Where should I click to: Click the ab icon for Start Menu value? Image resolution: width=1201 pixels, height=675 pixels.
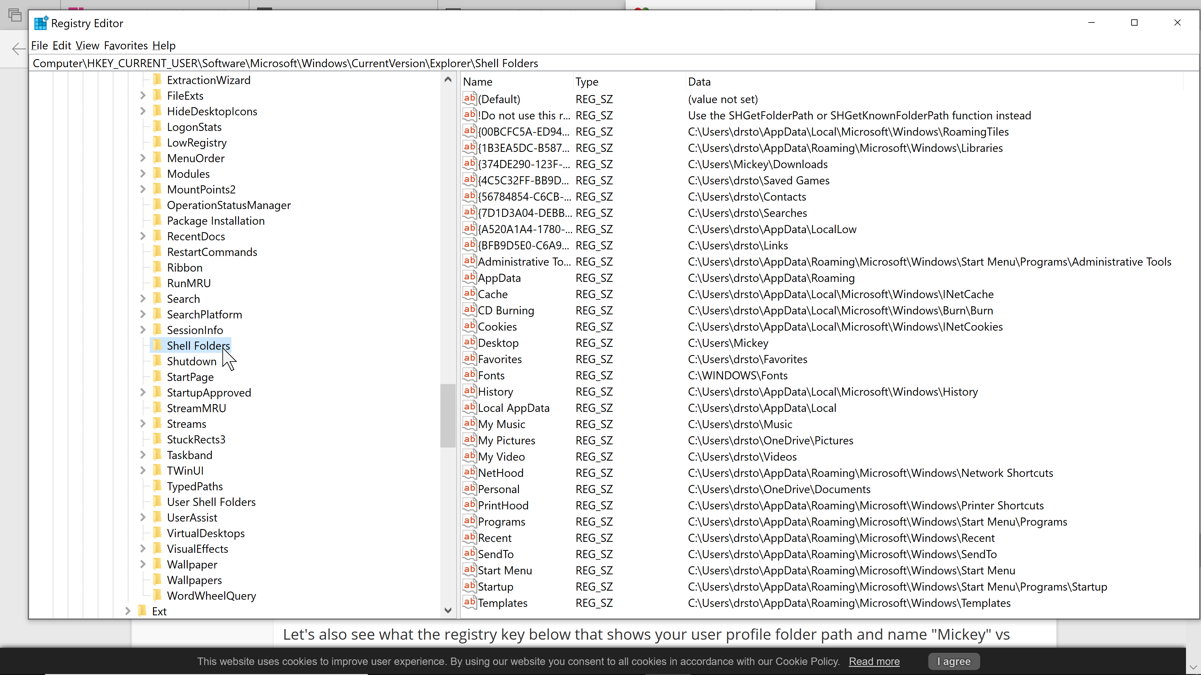pos(469,570)
